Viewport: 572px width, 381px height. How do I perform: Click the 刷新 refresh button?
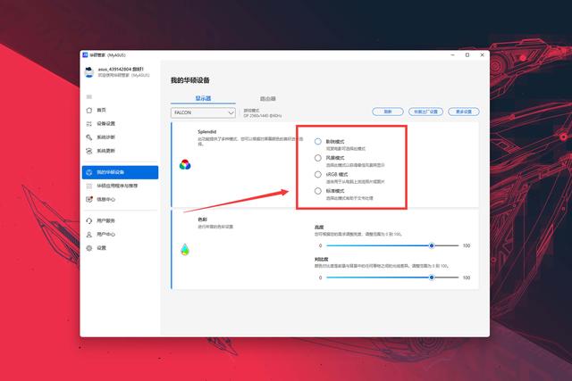388,112
